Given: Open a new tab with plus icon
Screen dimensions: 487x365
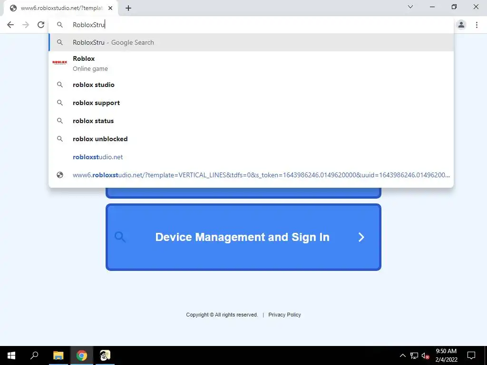Looking at the screenshot, I should (128, 9).
